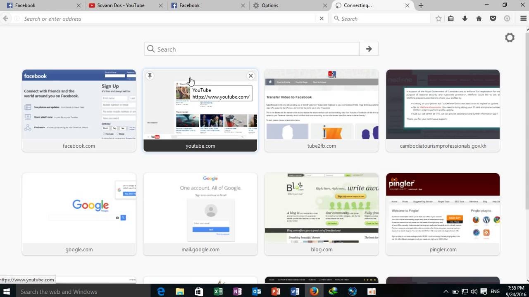The image size is (529, 297).
Task: Switch to the Options tab
Action: tap(290, 5)
